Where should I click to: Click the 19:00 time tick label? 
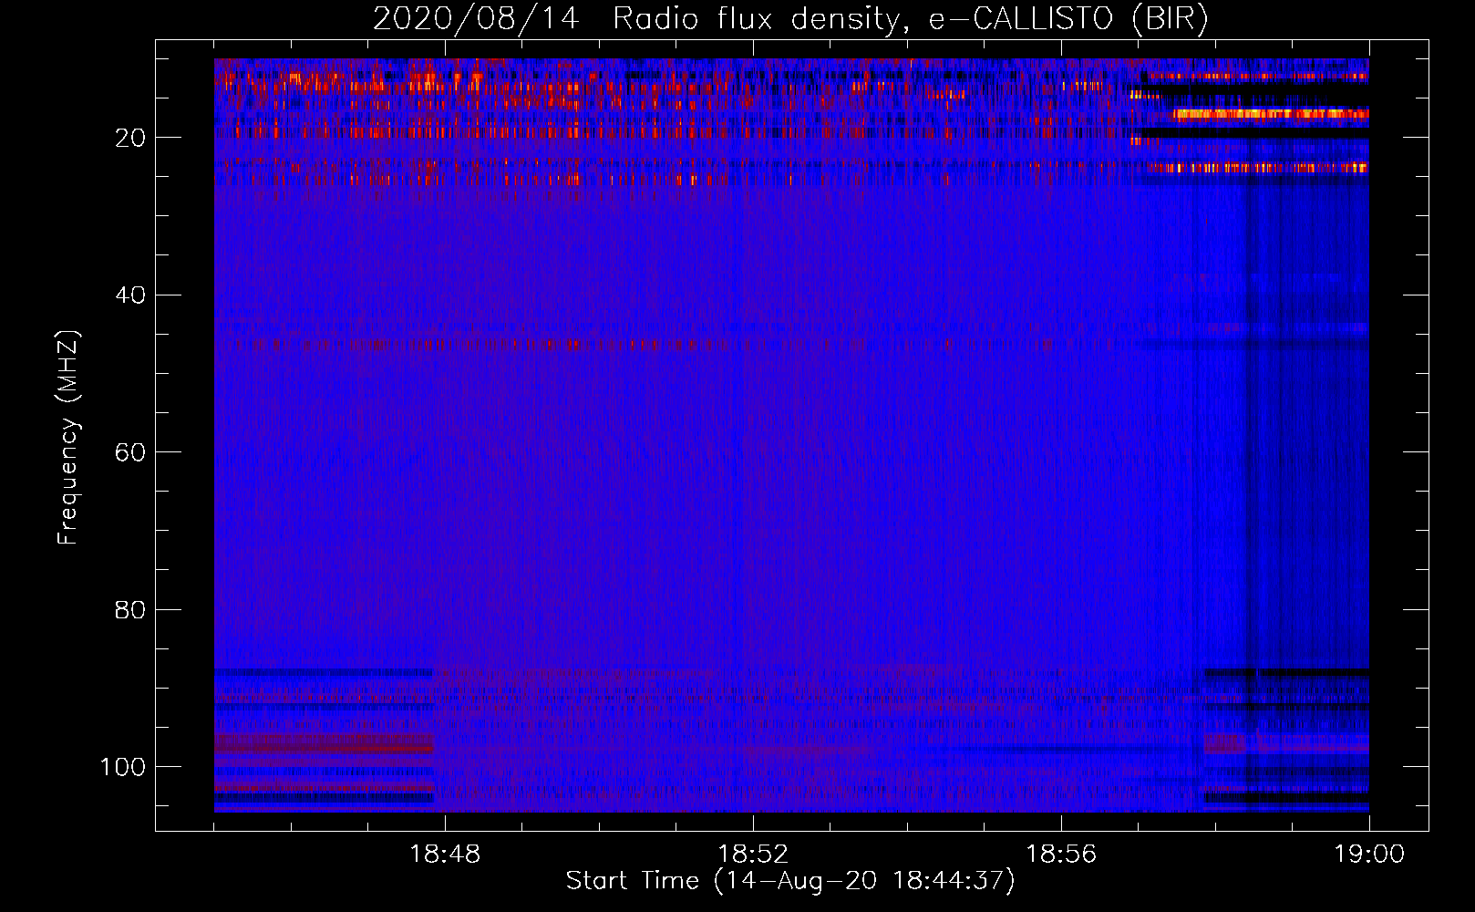1369,855
